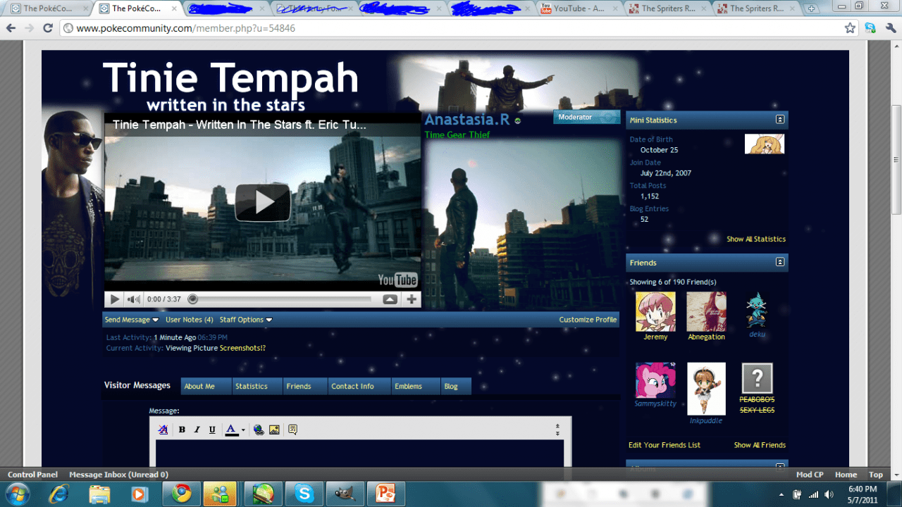Screen dimensions: 902x507
Task: Click the player popup arrow button
Action: tap(390, 299)
